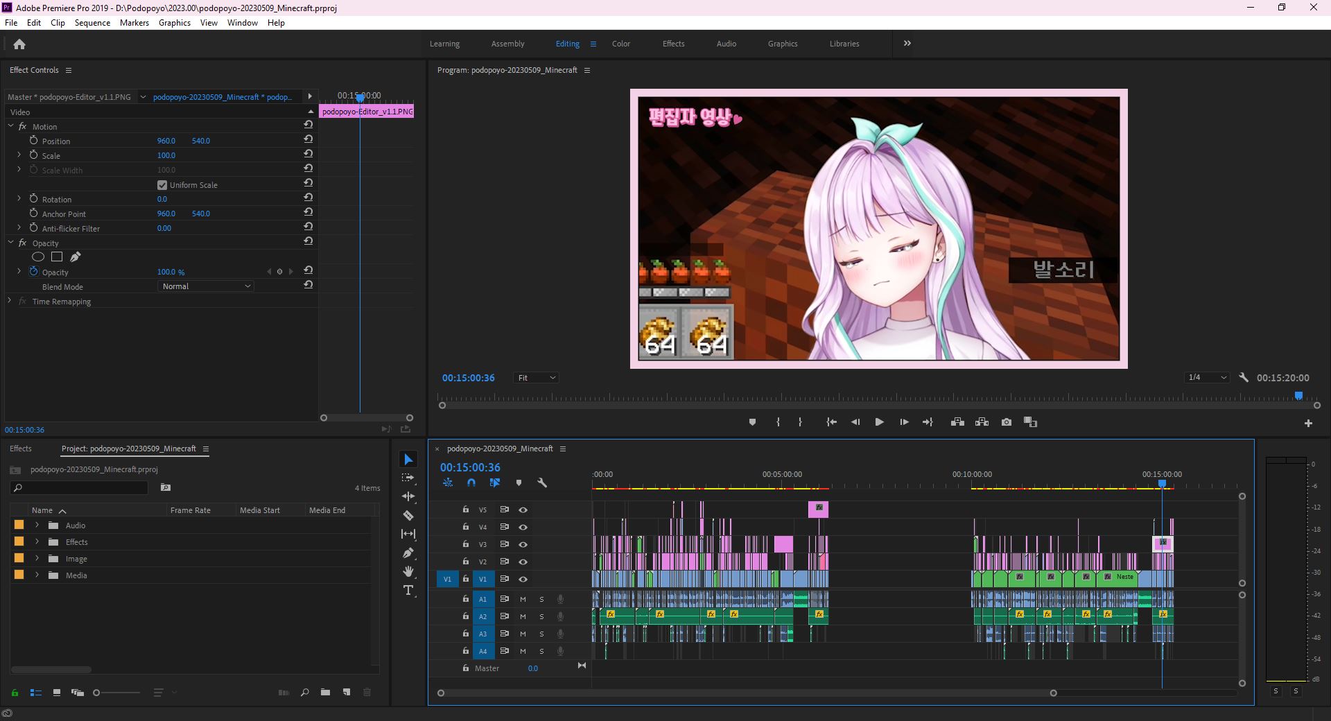Open playback resolution 1/4 dropdown

click(1207, 378)
